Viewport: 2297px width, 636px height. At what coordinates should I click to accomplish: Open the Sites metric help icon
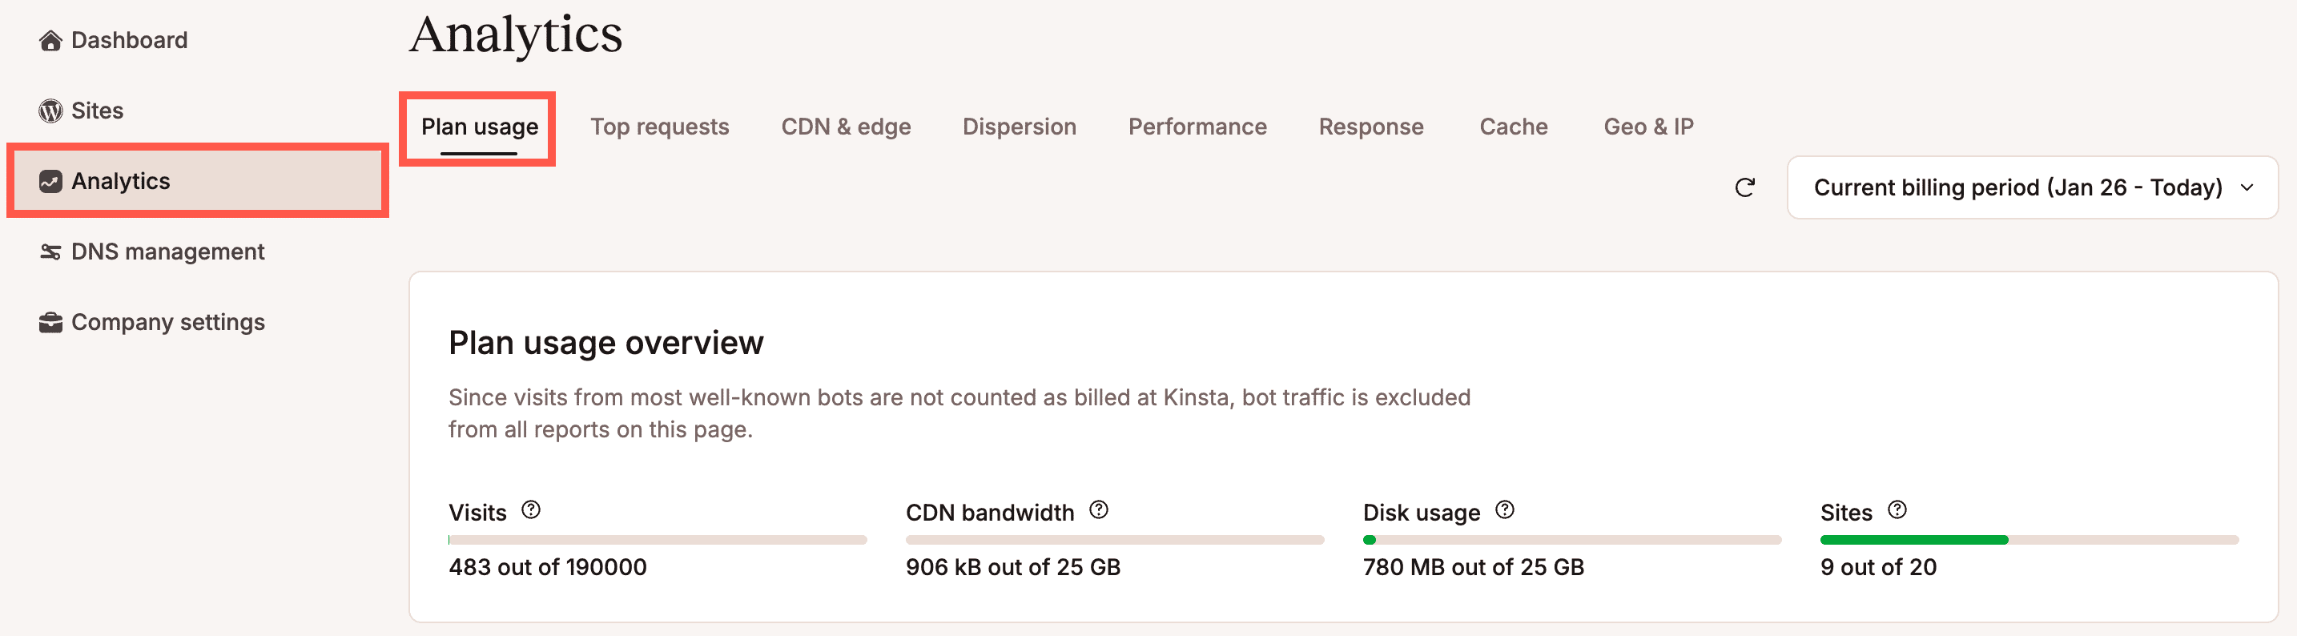coord(1897,510)
